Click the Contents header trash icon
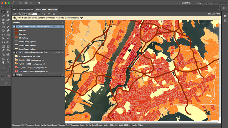The image size is (228, 128). point(62,23)
